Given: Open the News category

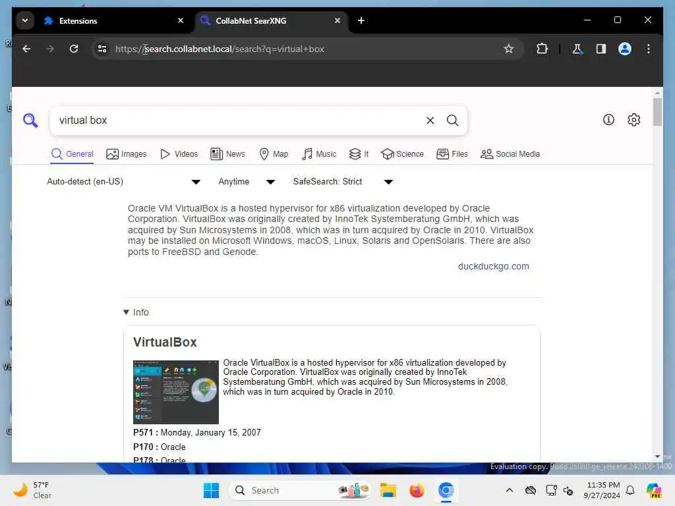Looking at the screenshot, I should coord(227,154).
